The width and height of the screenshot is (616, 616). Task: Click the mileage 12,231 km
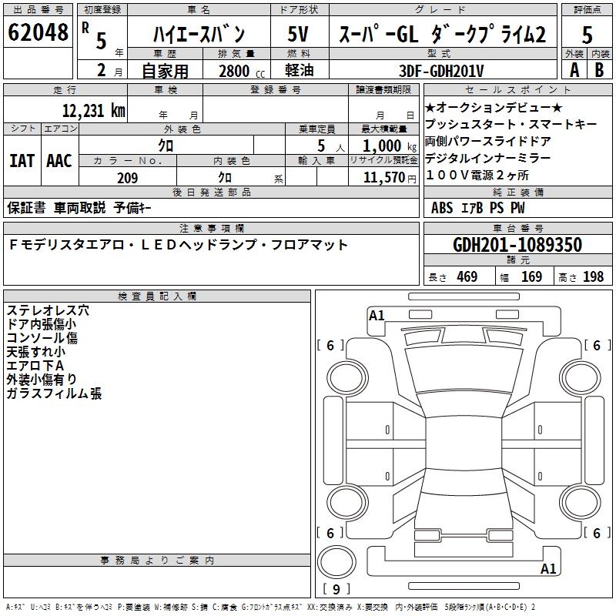(x=94, y=110)
